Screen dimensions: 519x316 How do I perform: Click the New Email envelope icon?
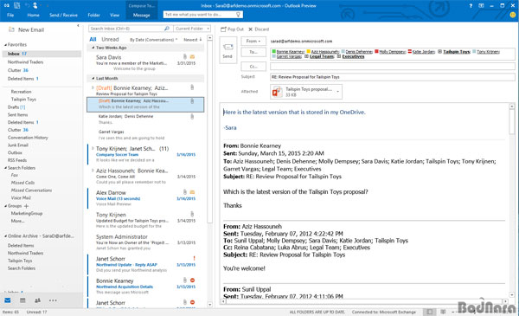(11, 29)
